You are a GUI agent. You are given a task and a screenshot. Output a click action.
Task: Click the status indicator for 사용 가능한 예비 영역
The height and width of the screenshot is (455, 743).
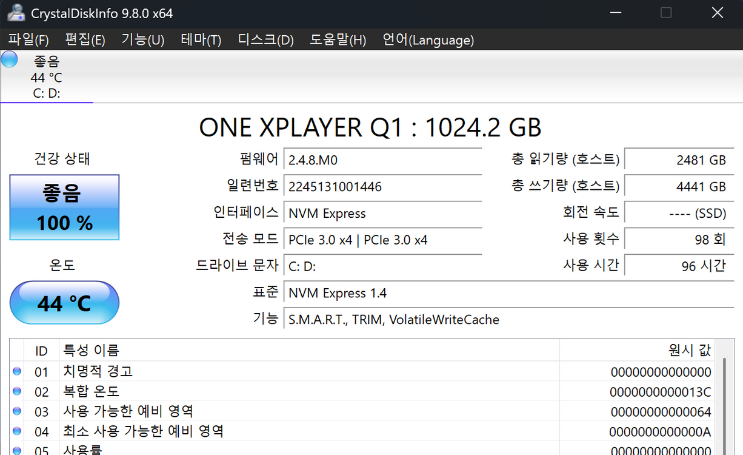pos(16,411)
